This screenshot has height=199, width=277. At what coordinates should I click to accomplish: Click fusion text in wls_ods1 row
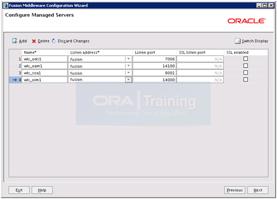[x=76, y=60]
